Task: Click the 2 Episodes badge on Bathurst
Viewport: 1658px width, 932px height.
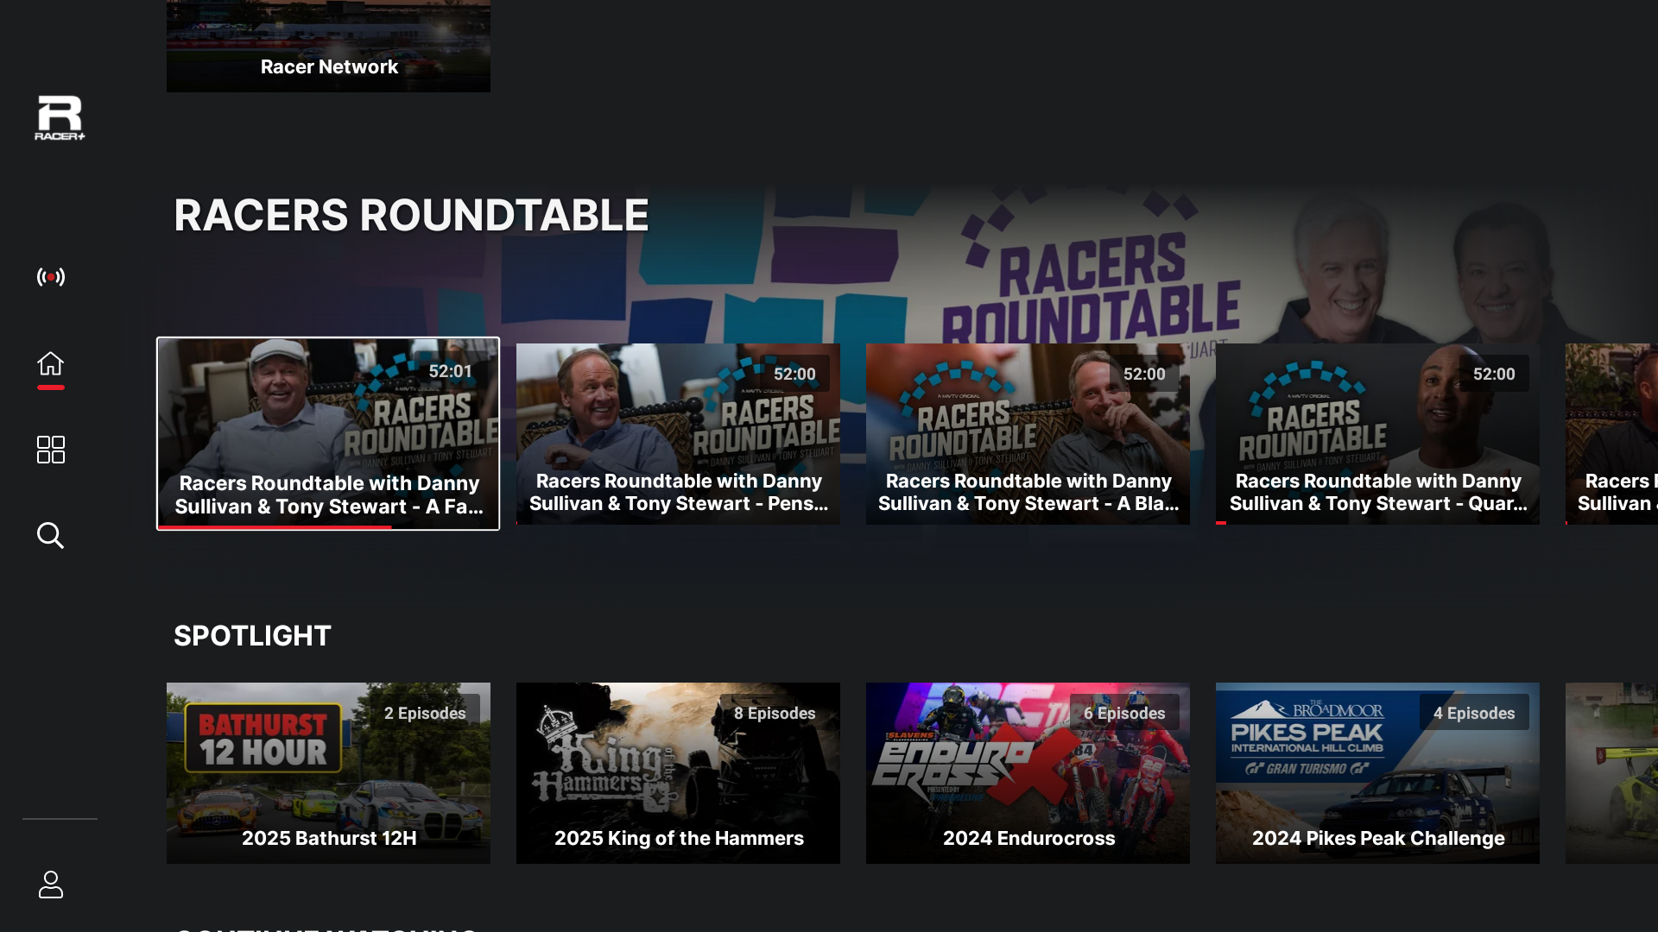Action: click(425, 713)
